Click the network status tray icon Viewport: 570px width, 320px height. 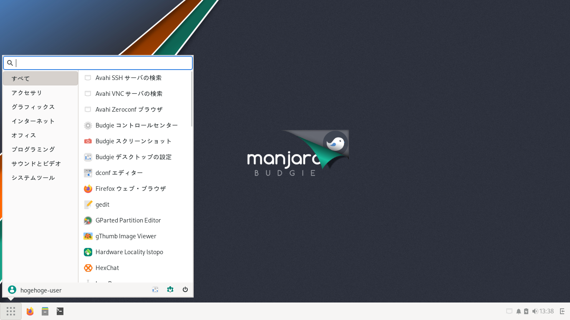click(509, 311)
